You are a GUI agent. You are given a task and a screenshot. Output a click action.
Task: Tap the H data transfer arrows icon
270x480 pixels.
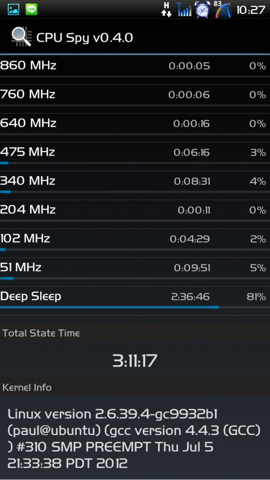pos(167,9)
